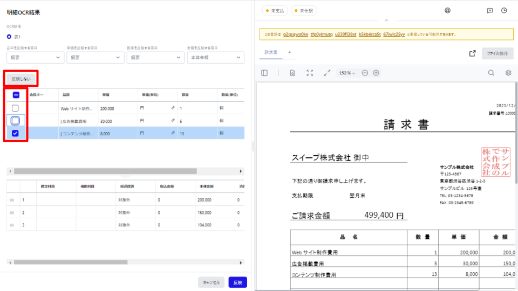The width and height of the screenshot is (518, 291).
Task: Check the Web サイト制作 row checkbox
Action: click(x=15, y=108)
